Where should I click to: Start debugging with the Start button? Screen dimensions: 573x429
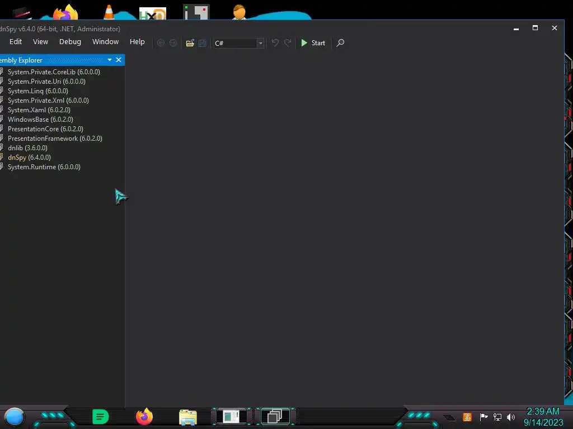pos(313,43)
